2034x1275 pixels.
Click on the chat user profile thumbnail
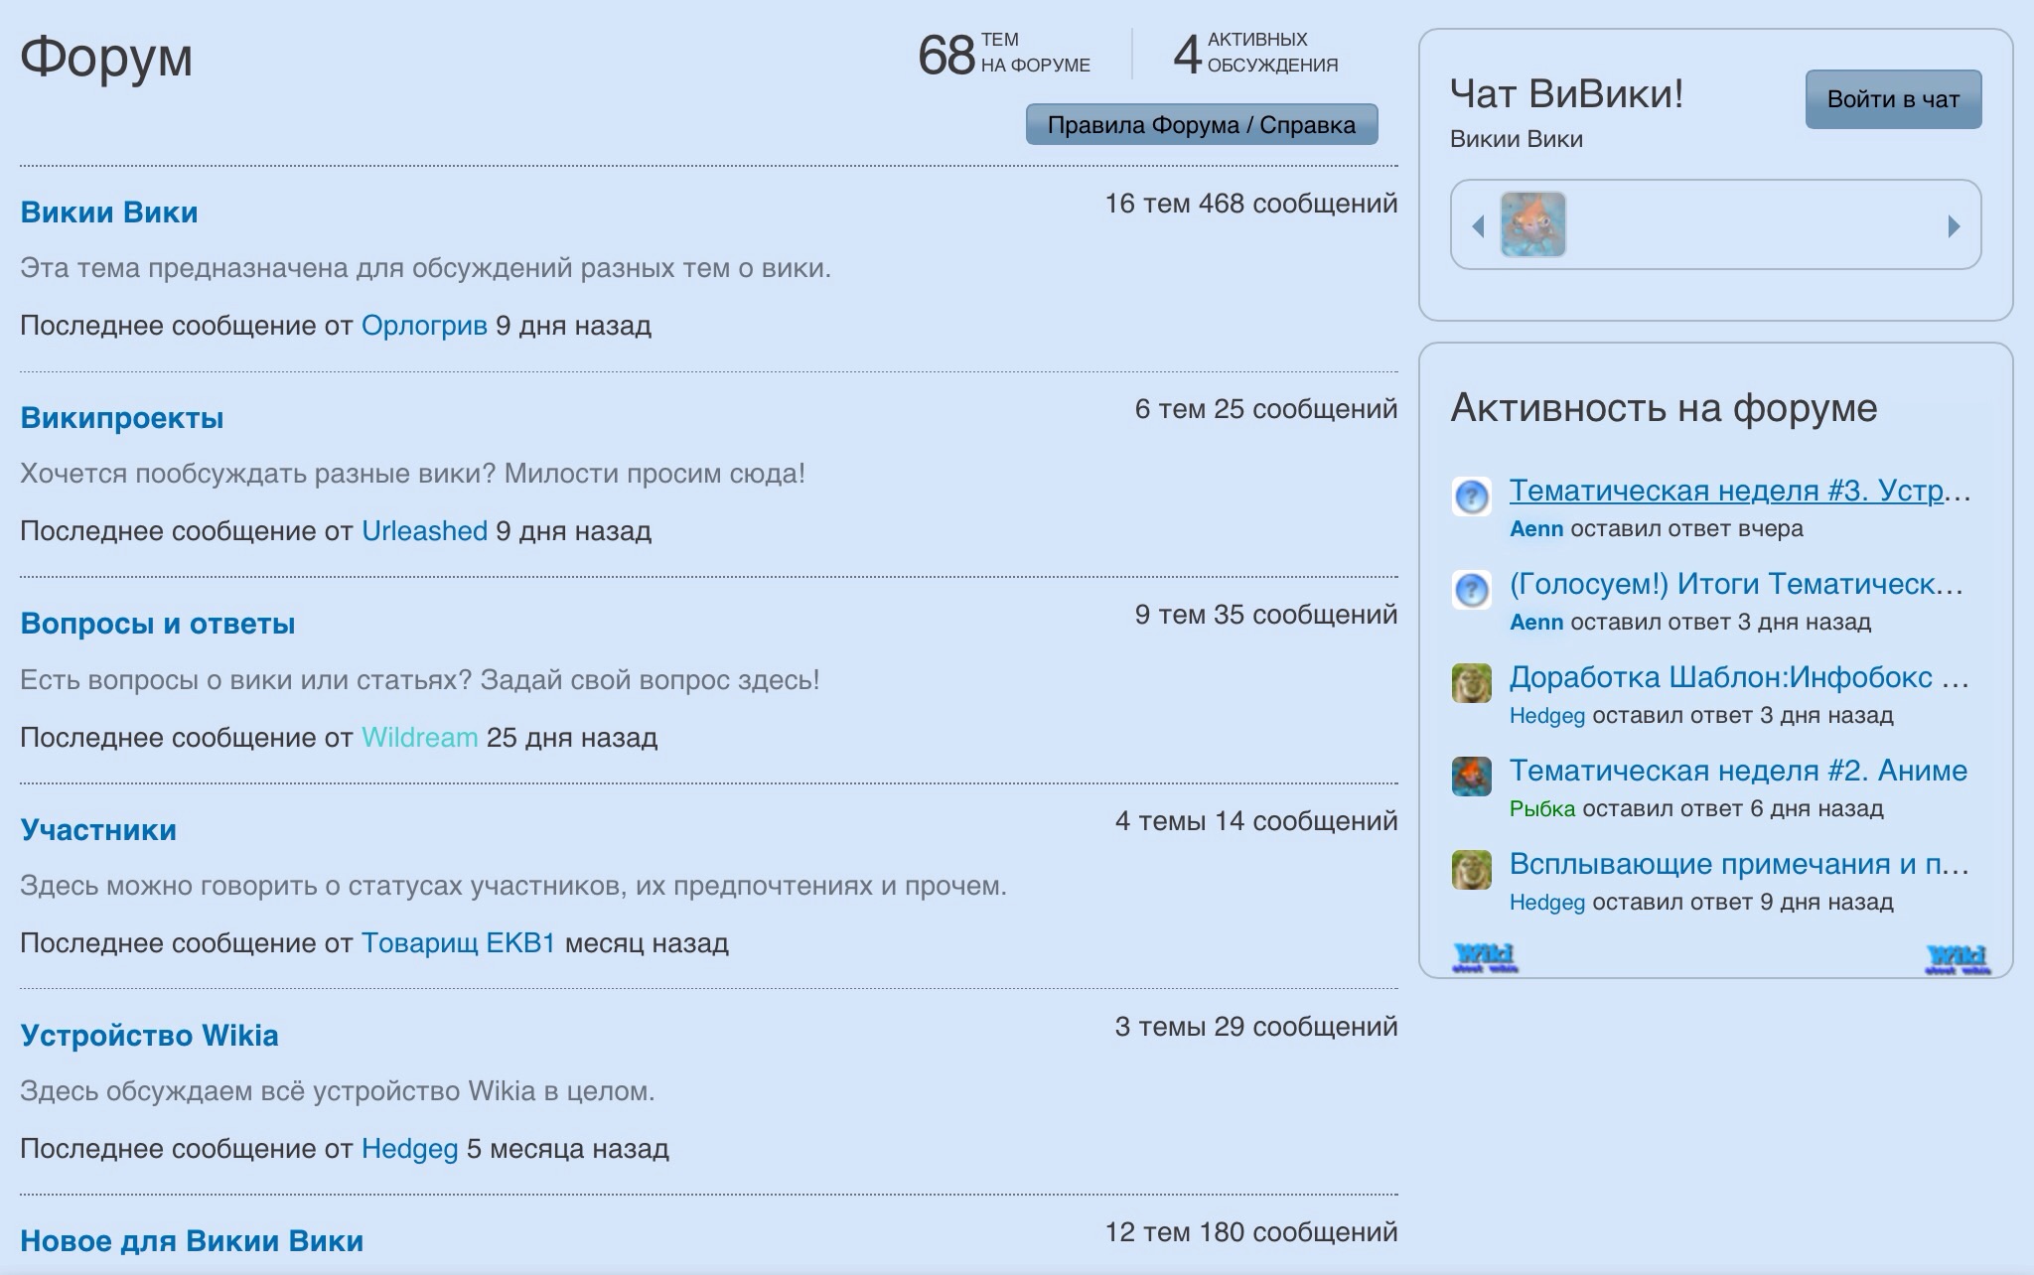pyautogui.click(x=1534, y=224)
